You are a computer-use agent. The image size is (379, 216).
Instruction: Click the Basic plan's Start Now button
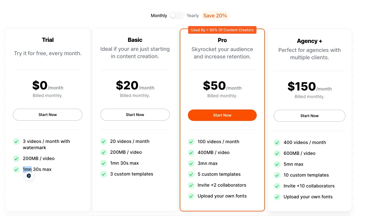pyautogui.click(x=135, y=115)
